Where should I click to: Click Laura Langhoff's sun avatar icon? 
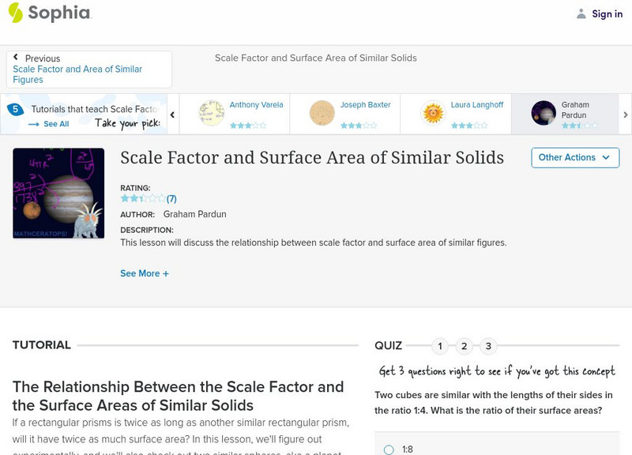click(433, 113)
